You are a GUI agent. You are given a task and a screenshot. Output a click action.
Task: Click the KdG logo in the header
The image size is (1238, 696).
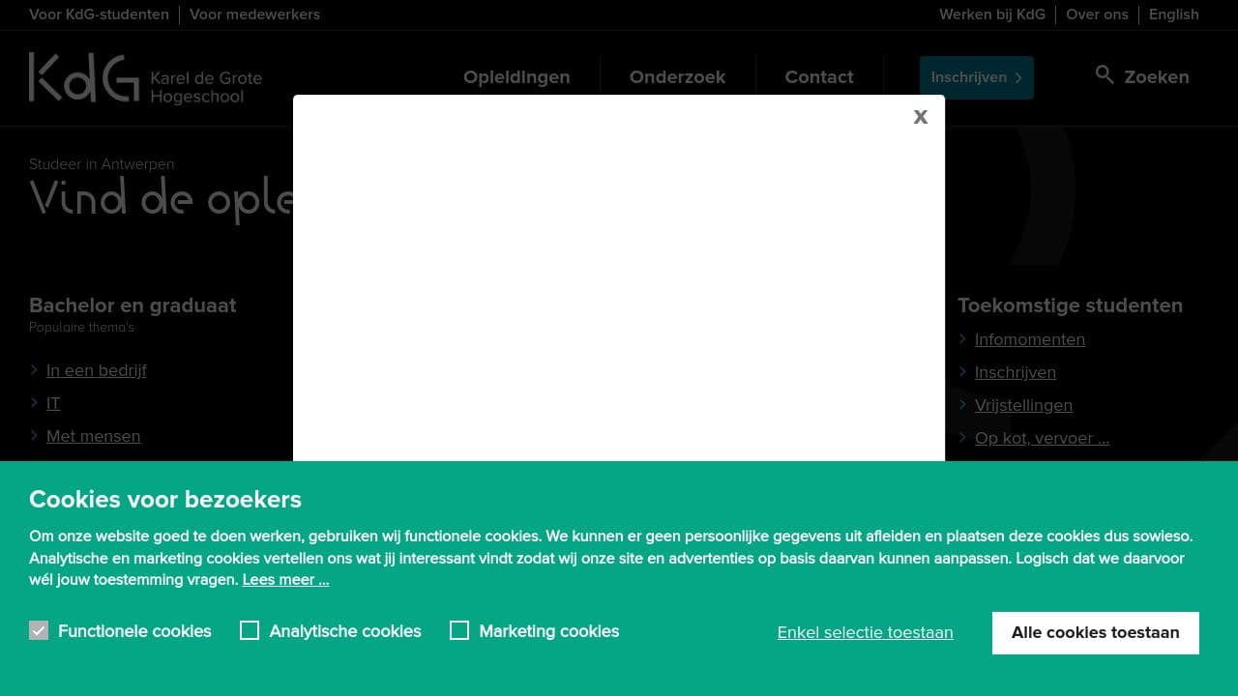[83, 77]
